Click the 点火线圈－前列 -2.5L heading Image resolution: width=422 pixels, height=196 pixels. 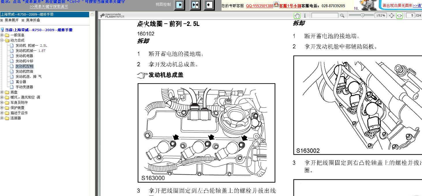(168, 24)
